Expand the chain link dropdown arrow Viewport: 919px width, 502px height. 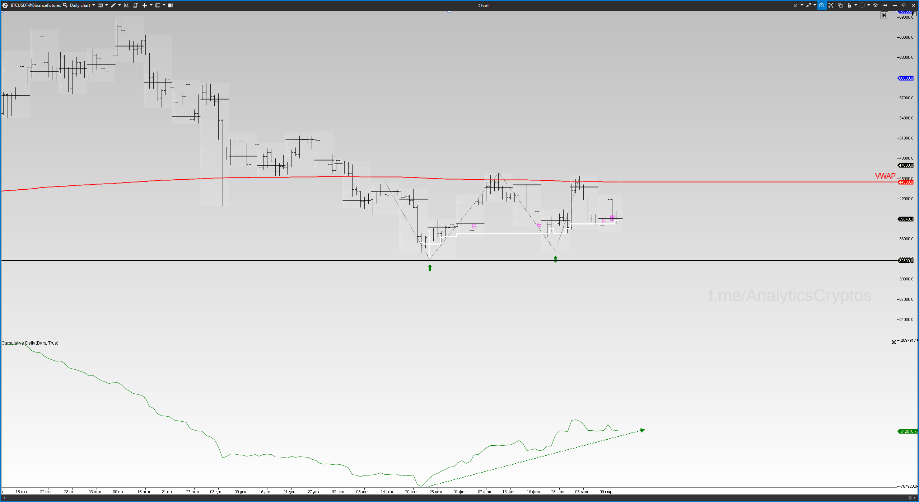click(x=815, y=5)
